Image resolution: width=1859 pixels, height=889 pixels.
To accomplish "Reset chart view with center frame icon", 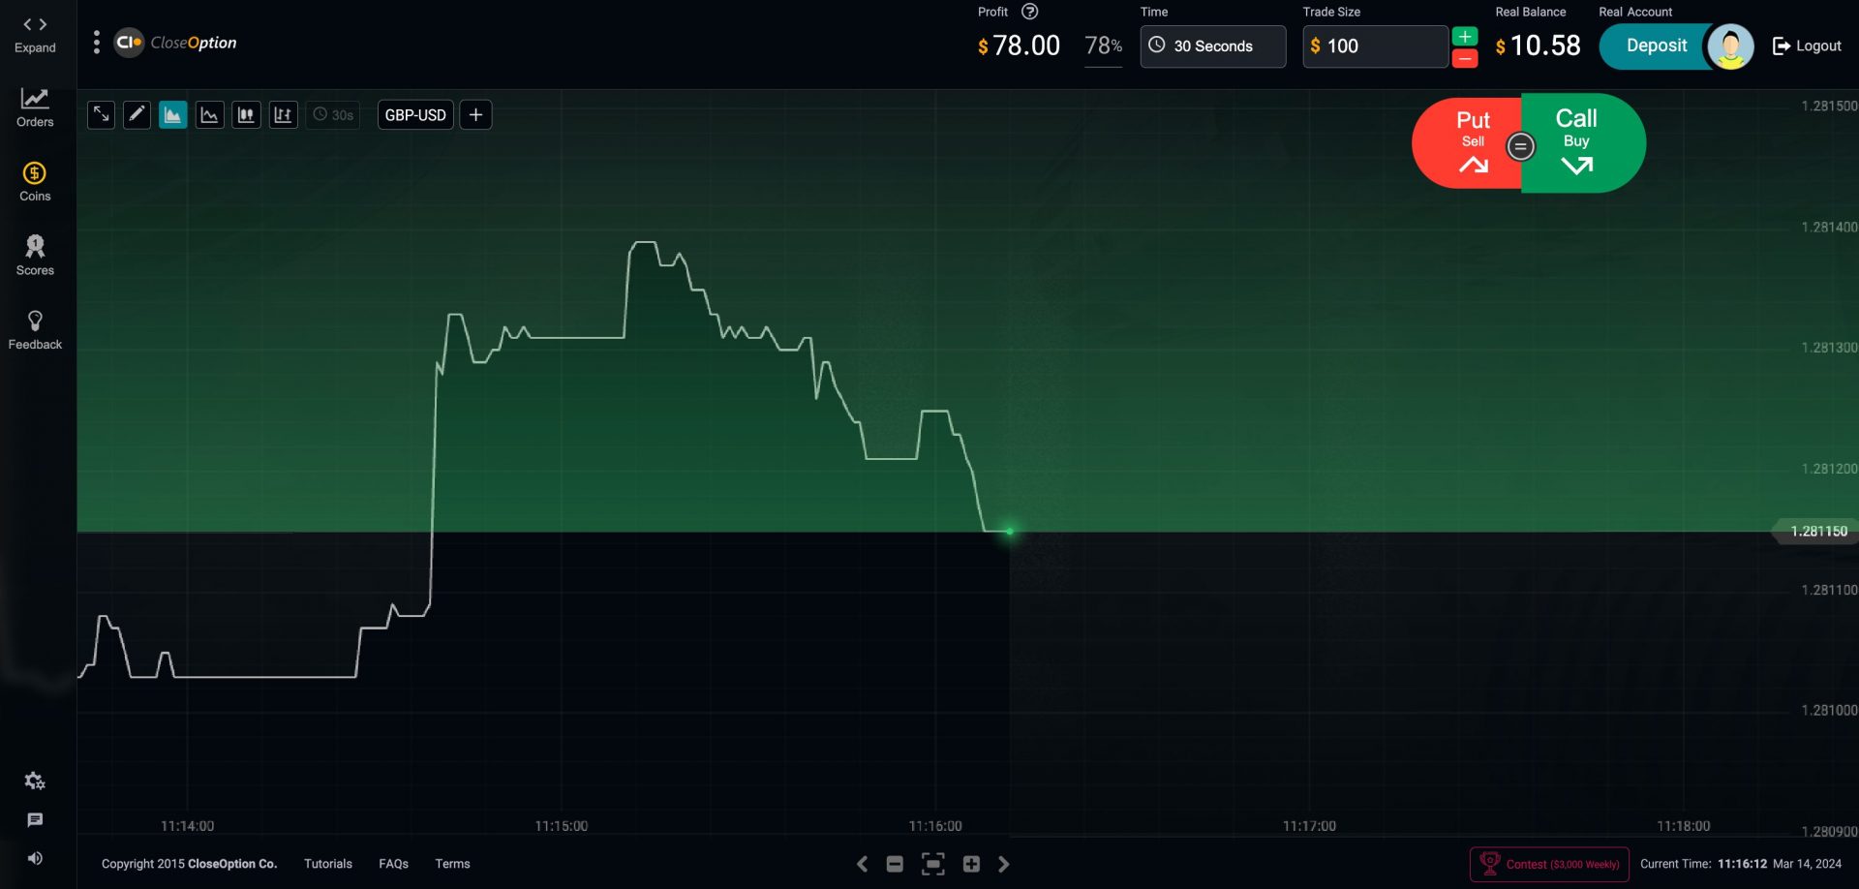I will [932, 864].
